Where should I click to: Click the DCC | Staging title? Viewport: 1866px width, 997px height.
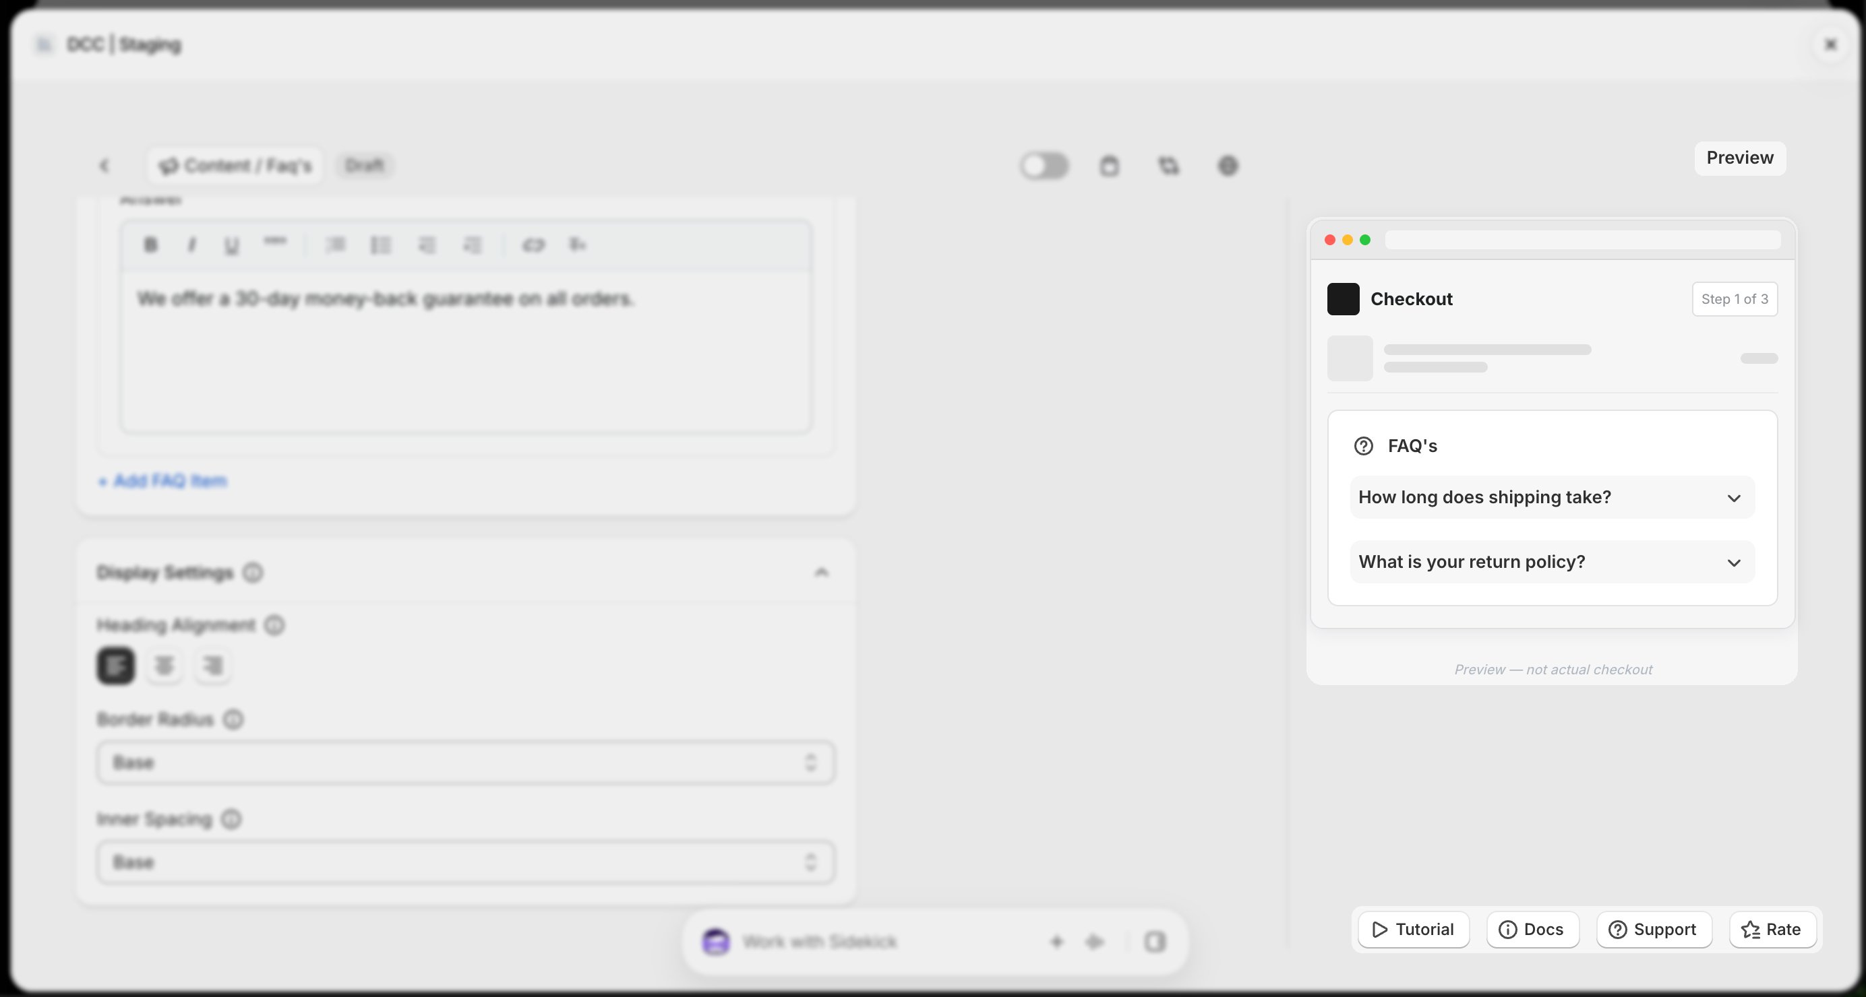pyautogui.click(x=124, y=44)
